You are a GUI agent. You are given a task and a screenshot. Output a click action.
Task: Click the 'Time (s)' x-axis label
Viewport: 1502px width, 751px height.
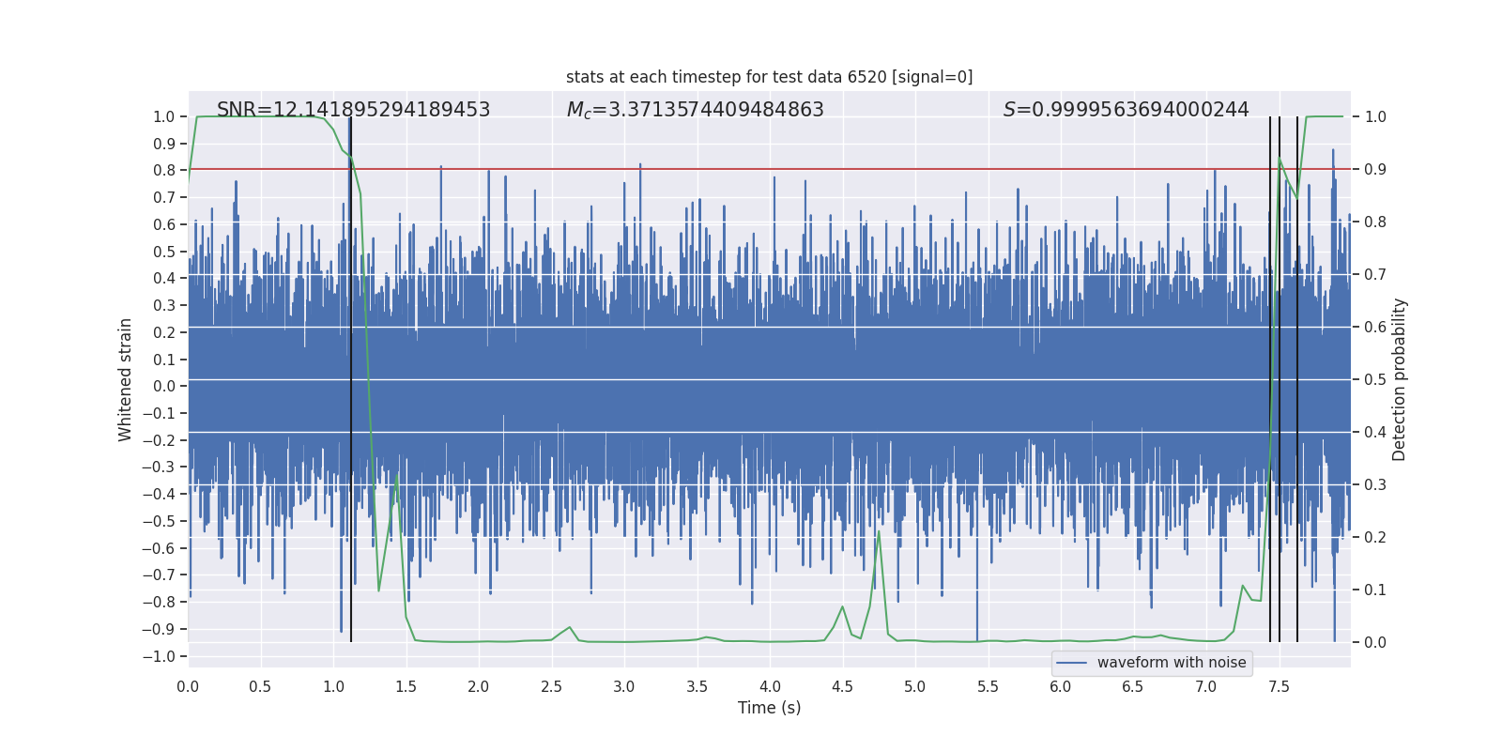click(x=769, y=708)
